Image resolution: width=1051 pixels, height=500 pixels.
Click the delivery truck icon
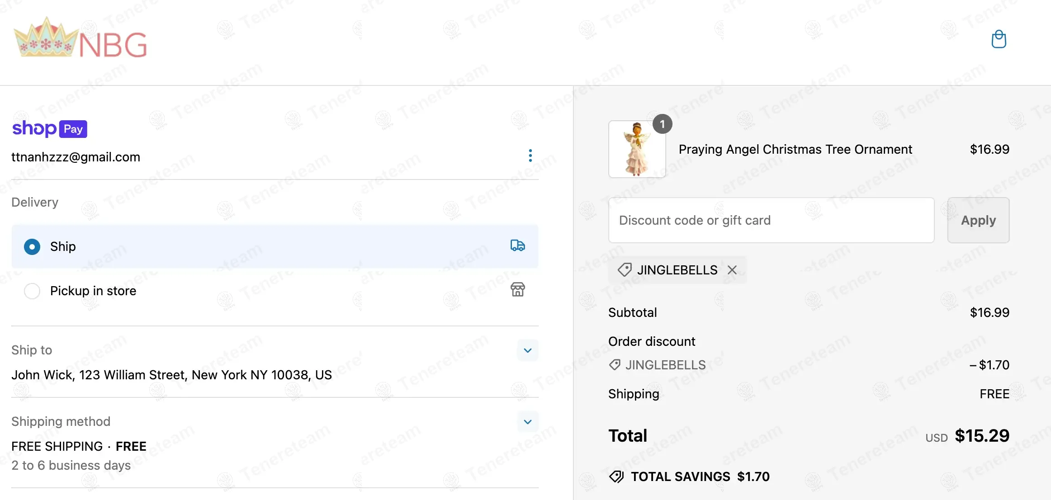click(x=517, y=245)
